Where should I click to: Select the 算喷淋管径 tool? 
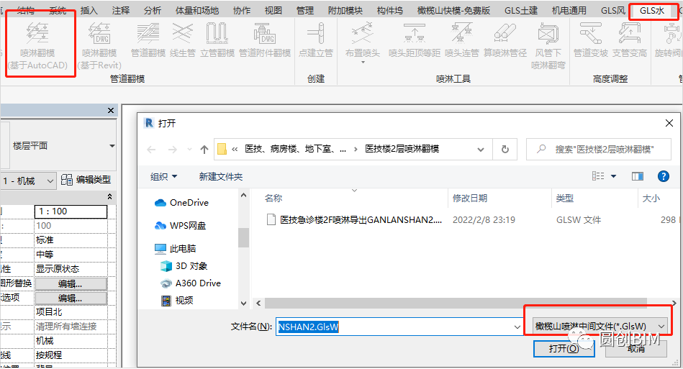tap(505, 40)
